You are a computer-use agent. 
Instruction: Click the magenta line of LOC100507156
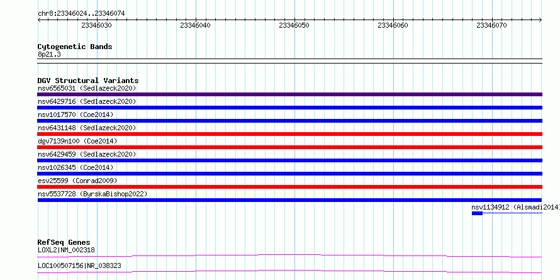tap(289, 271)
